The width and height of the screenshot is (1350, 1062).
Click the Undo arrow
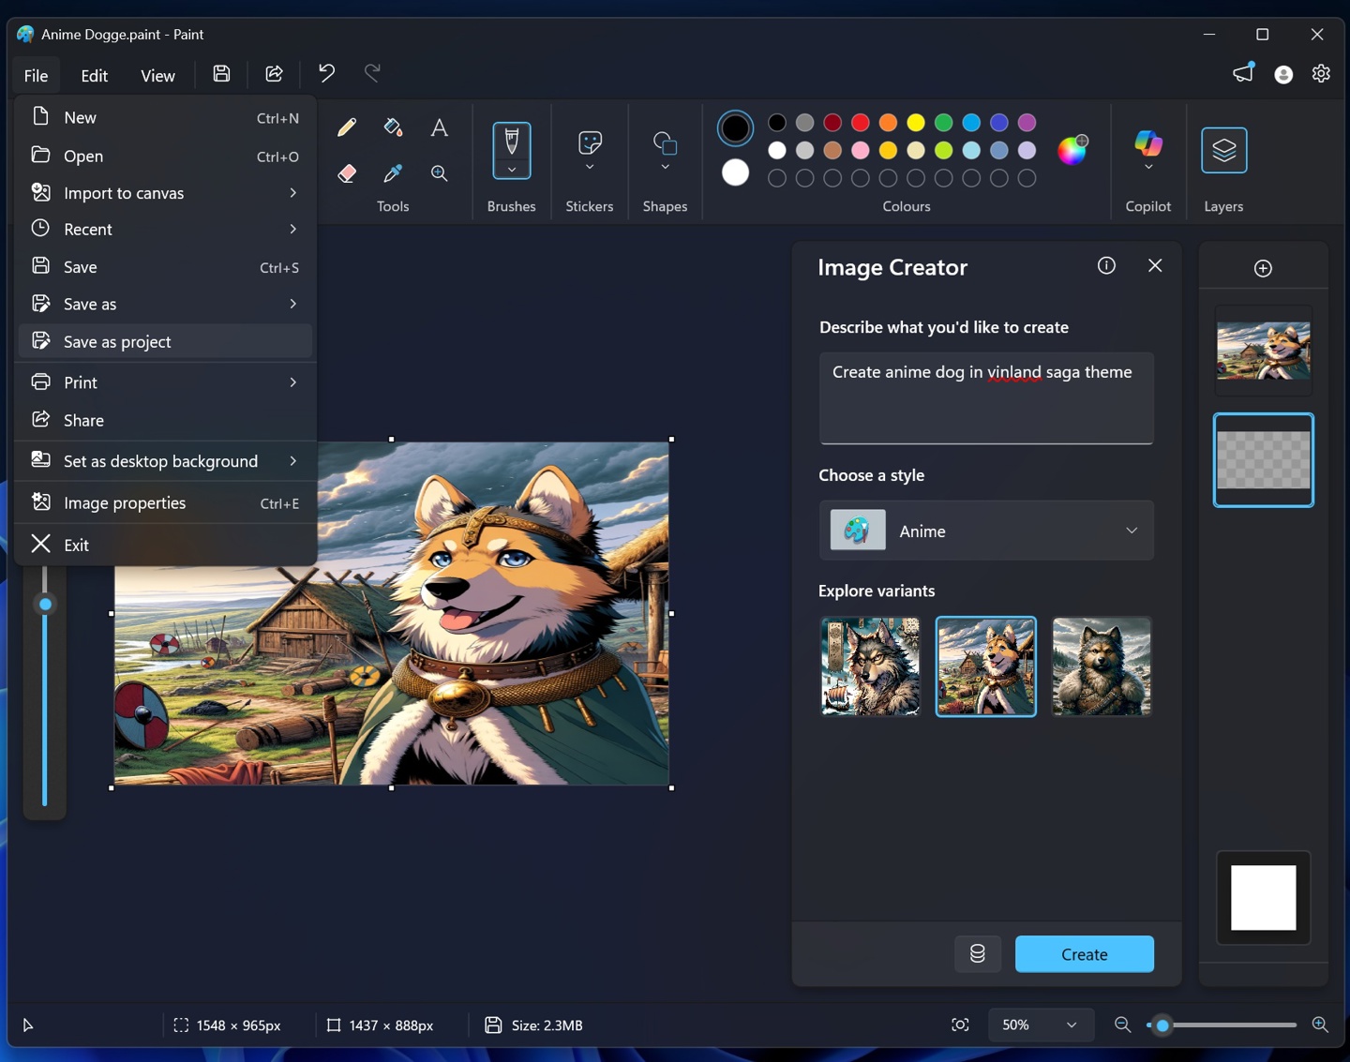pyautogui.click(x=325, y=73)
